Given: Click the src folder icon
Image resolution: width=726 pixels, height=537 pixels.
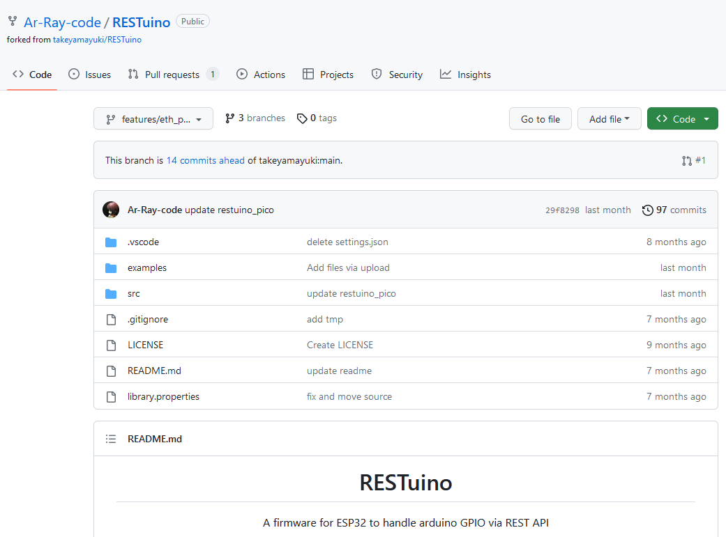Looking at the screenshot, I should tap(111, 294).
